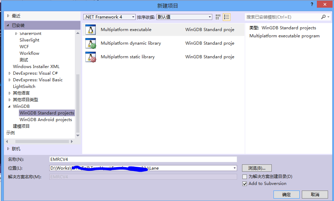Click the Multiplatform static library name

click(128, 57)
